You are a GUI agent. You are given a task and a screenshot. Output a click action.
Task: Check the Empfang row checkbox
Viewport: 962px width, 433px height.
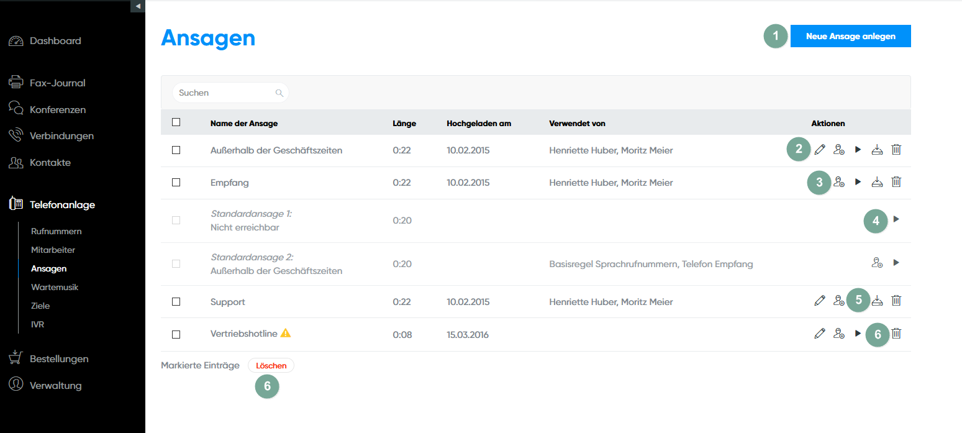pyautogui.click(x=176, y=183)
